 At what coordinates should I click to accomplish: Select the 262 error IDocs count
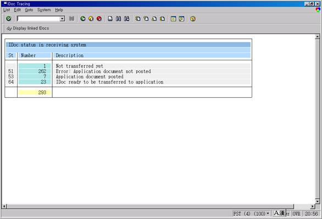coord(42,71)
